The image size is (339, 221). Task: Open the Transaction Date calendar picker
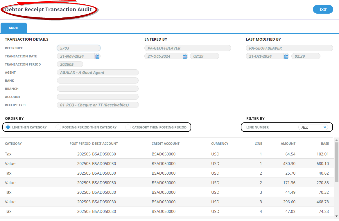click(97, 57)
